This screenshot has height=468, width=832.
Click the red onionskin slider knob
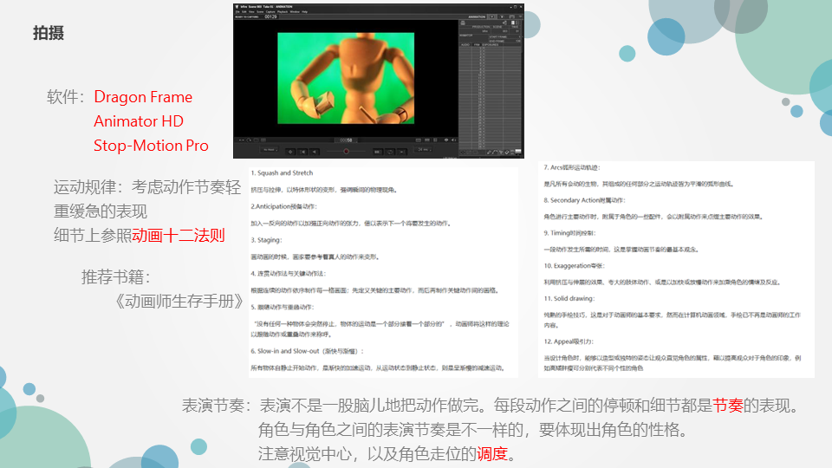tap(347, 151)
